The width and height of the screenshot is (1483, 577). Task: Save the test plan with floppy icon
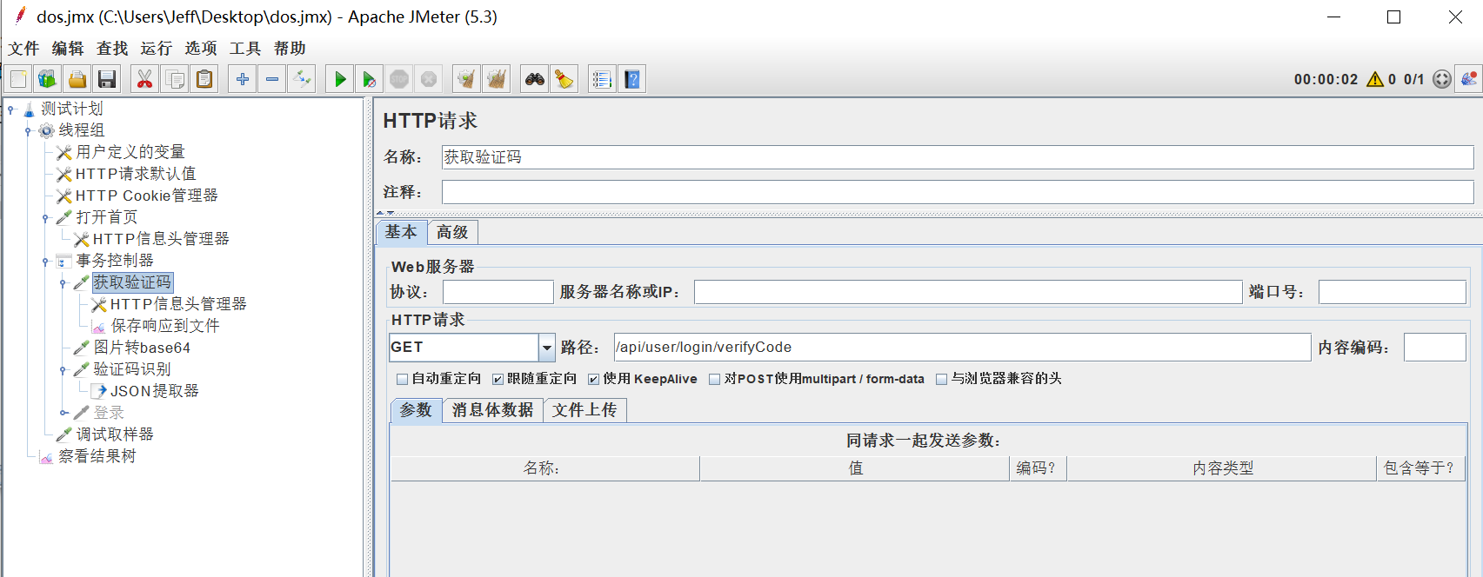coord(107,79)
